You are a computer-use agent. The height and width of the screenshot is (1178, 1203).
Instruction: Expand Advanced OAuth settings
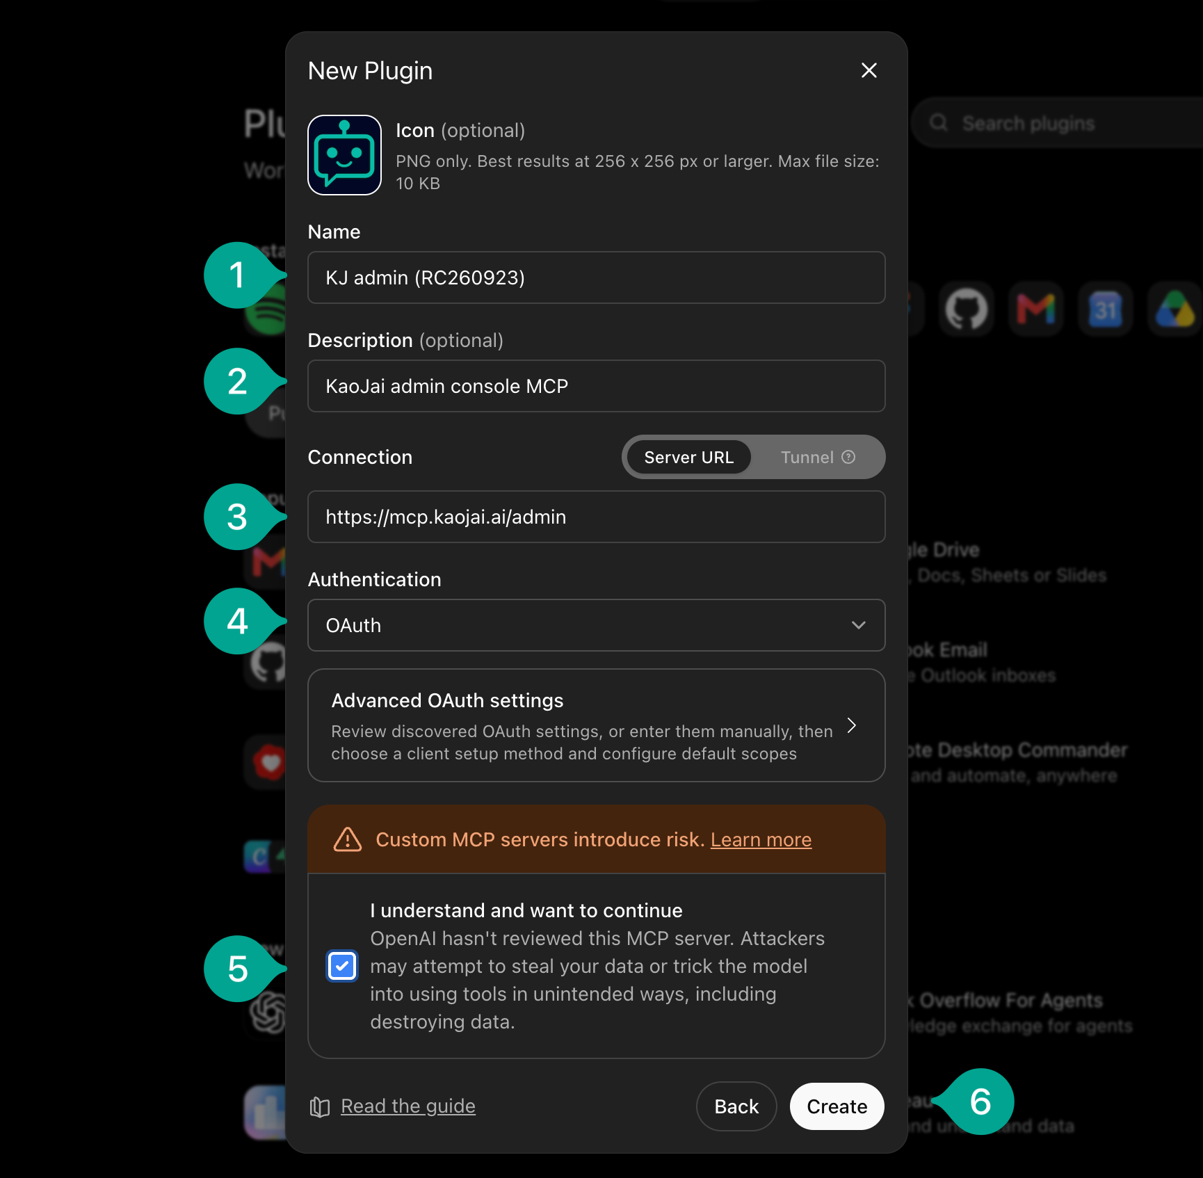[x=597, y=725]
